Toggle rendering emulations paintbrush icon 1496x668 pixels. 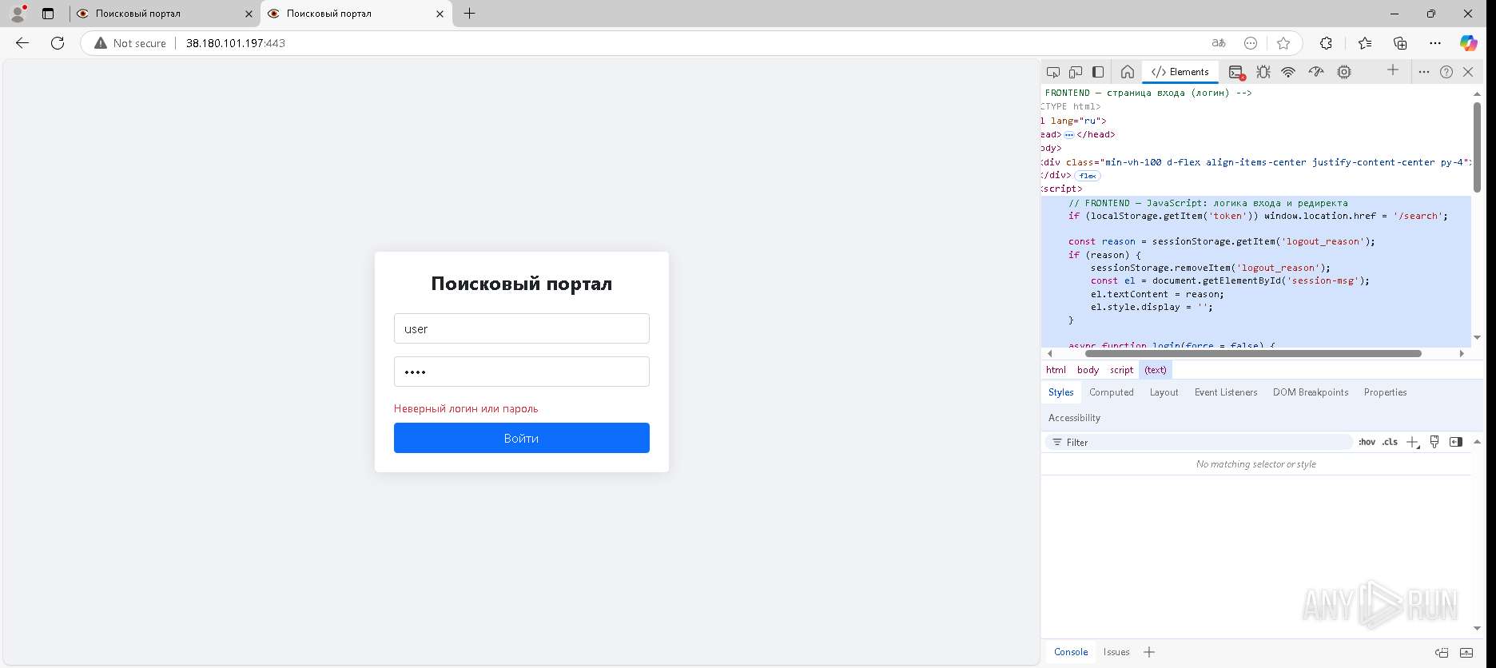click(1434, 442)
